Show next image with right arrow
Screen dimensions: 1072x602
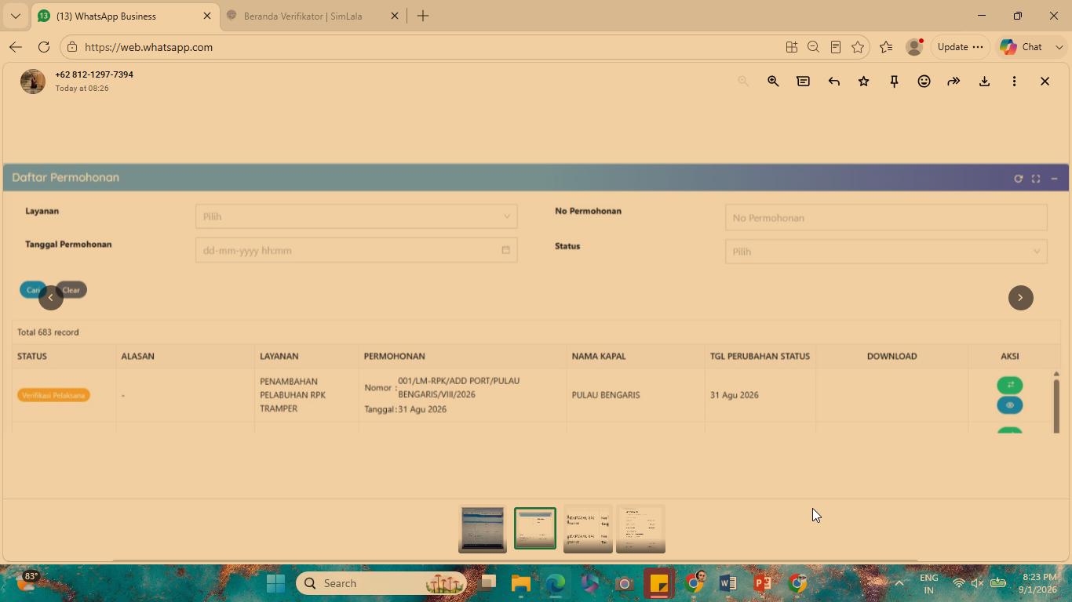tap(1020, 298)
